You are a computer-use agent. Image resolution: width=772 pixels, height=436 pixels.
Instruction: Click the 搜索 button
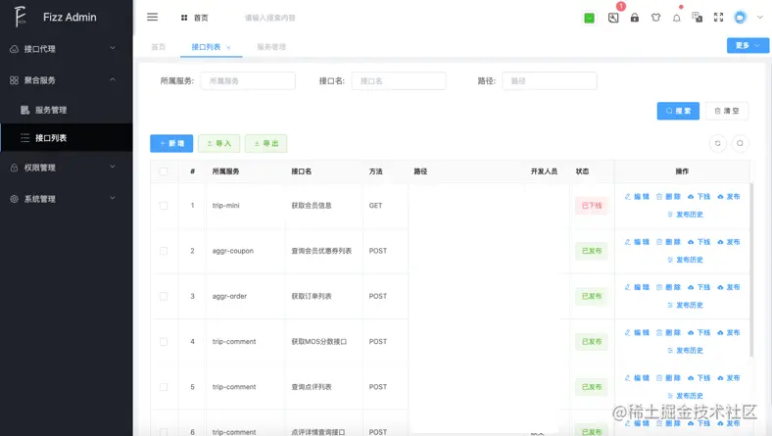click(x=678, y=111)
